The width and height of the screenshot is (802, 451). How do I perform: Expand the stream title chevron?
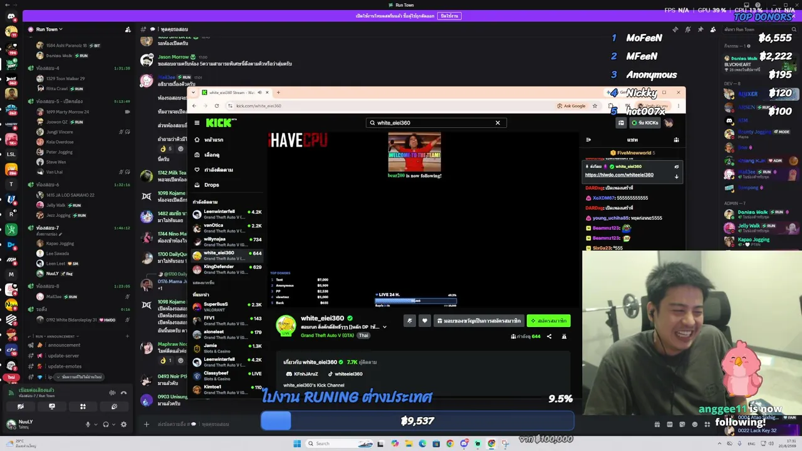pos(384,327)
